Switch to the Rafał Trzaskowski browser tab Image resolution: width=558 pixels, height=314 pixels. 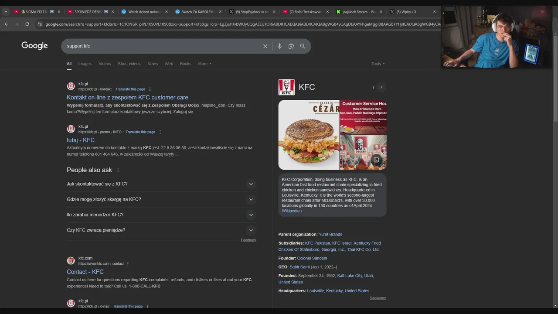coord(305,12)
